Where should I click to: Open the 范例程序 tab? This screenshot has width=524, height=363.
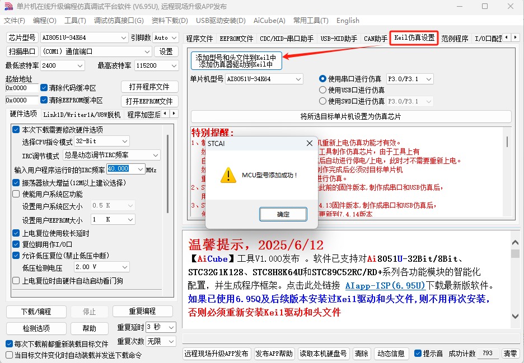pyautogui.click(x=455, y=39)
